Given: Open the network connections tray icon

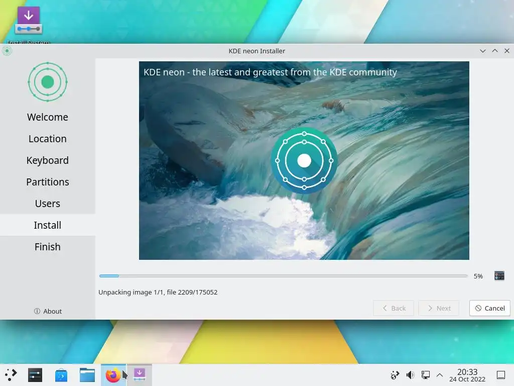Looking at the screenshot, I should [426, 375].
